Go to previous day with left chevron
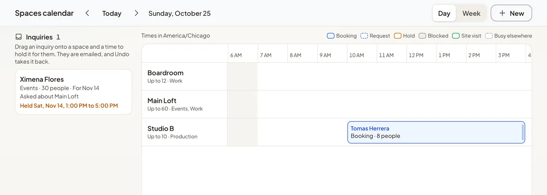This screenshot has width=547, height=195. coord(87,13)
